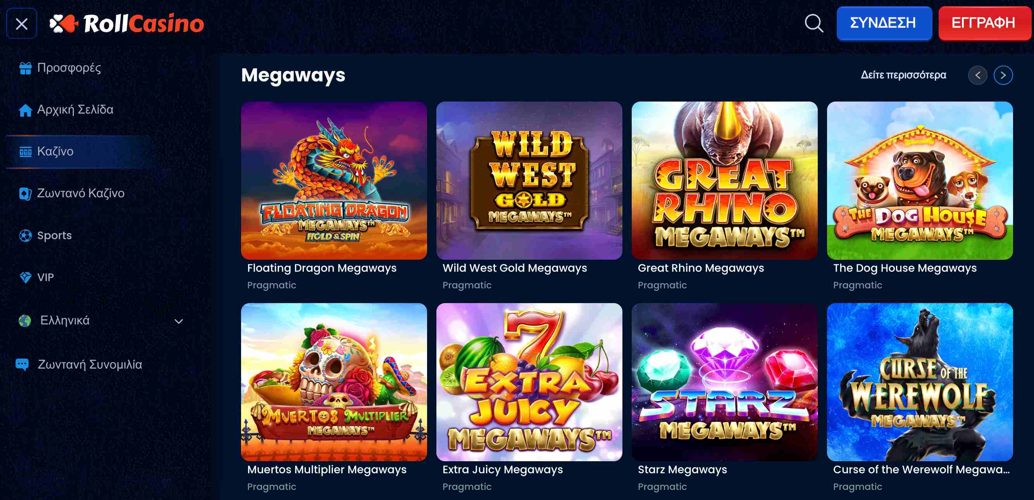The image size is (1034, 500).
Task: Open live chat via speech bubble icon
Action: point(22,364)
